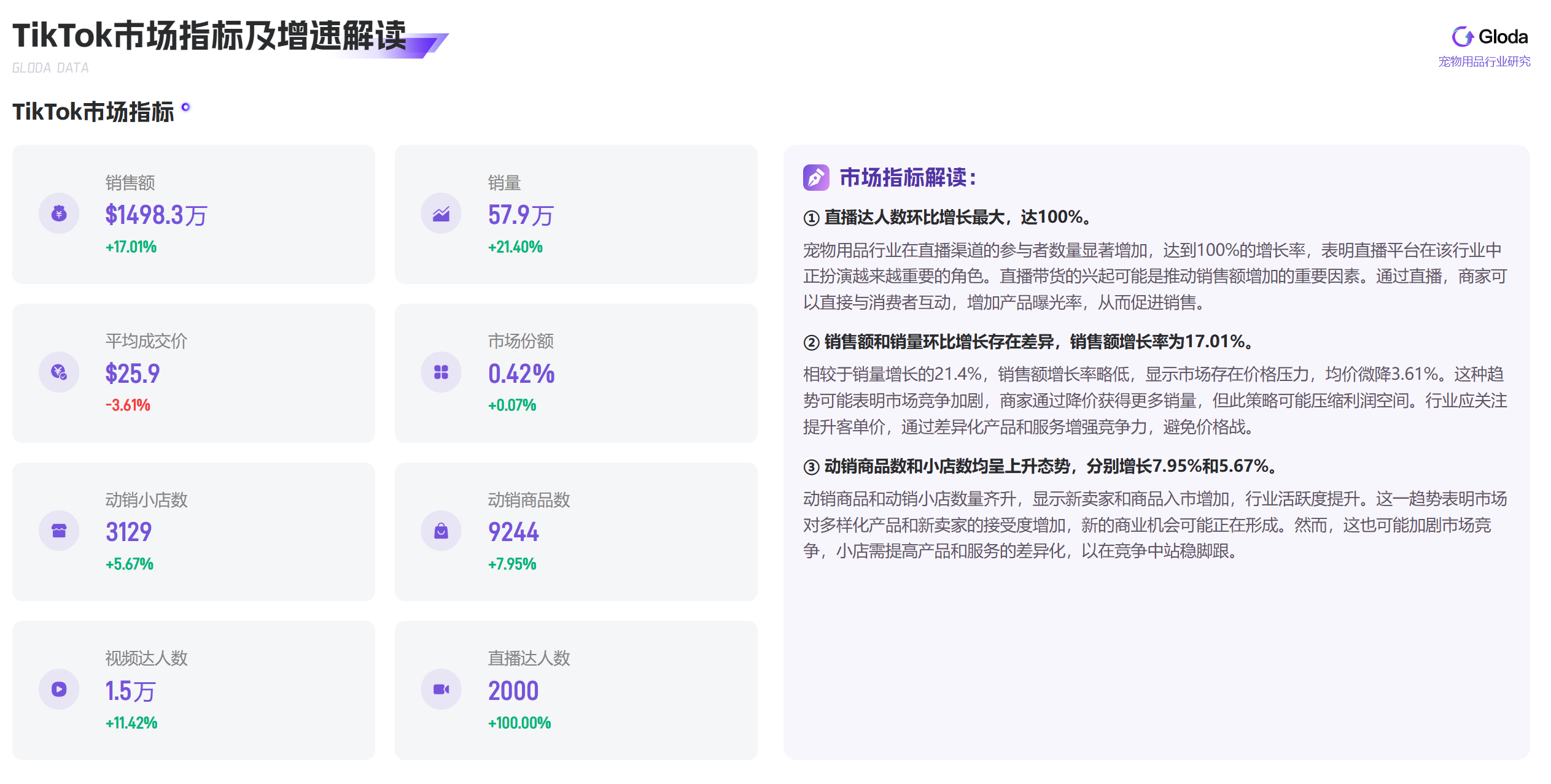Click the paragraph beginning 相较于销量增长的21.4%
This screenshot has width=1551, height=784.
click(1156, 401)
